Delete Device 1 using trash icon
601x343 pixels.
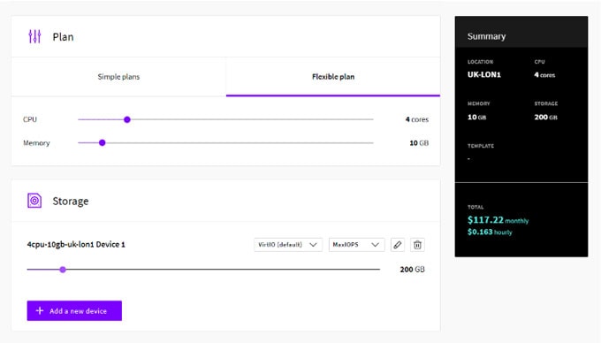coord(417,245)
